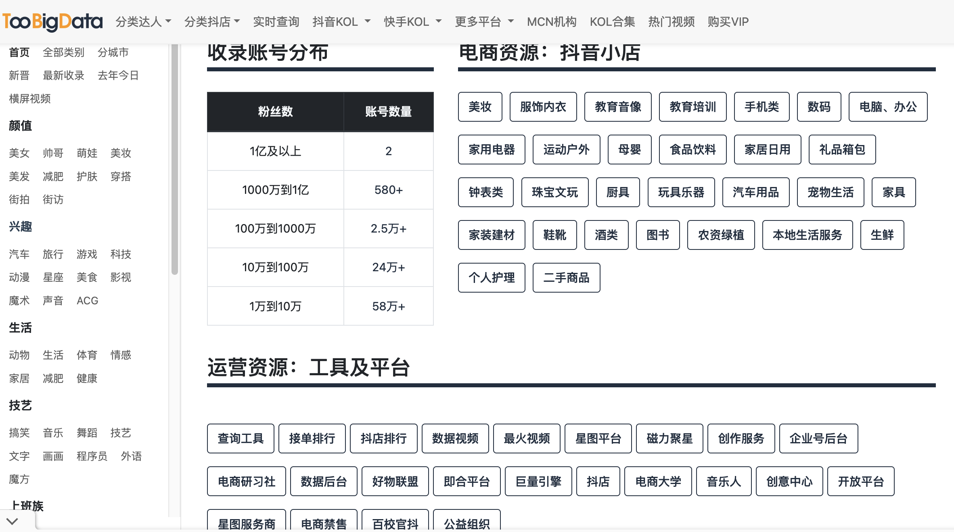Click the 手机类 category button

click(x=762, y=107)
